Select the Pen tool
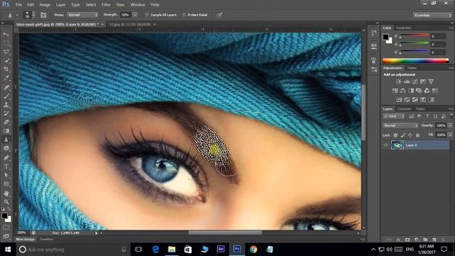The image size is (455, 256). [6, 158]
